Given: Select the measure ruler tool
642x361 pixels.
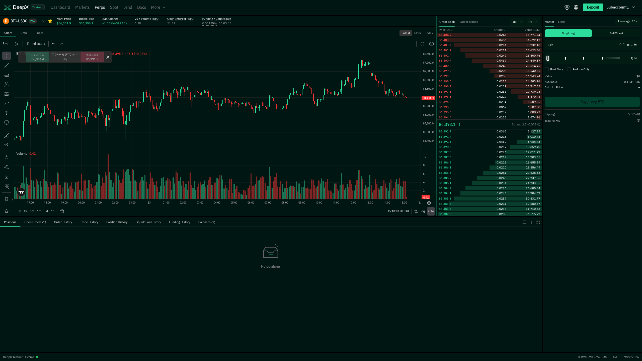Looking at the screenshot, I should (x=7, y=135).
